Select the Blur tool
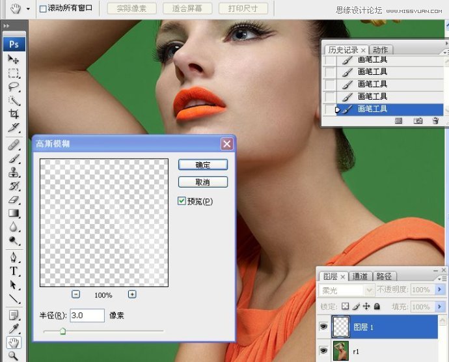Viewport: 449px width, 362px height. [x=14, y=227]
